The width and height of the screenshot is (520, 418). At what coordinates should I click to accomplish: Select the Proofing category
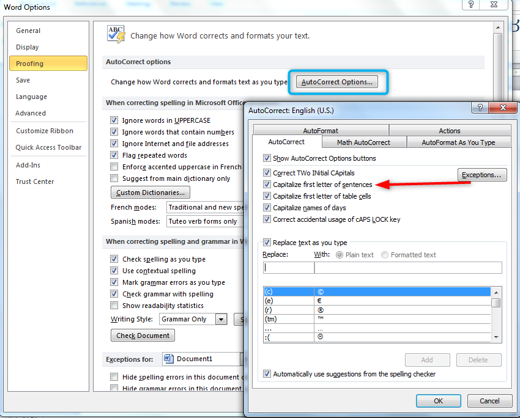click(x=48, y=64)
